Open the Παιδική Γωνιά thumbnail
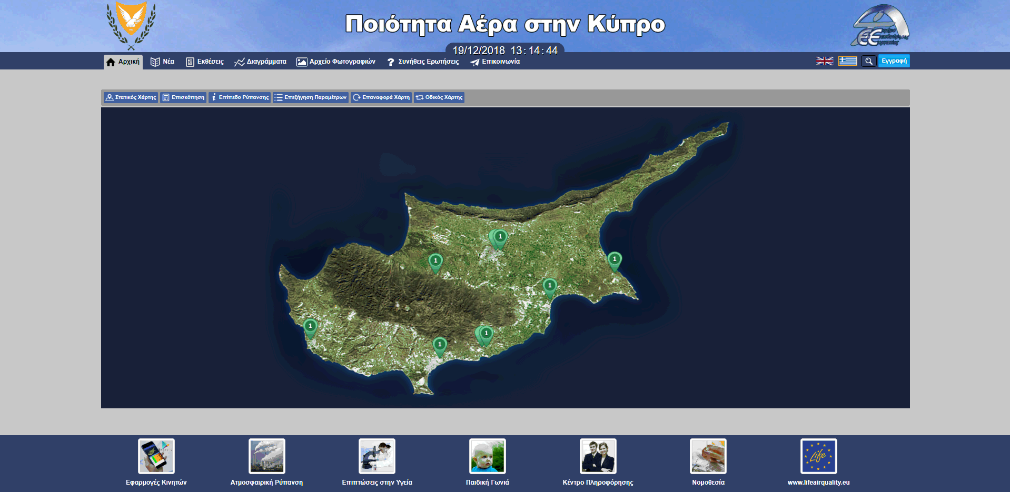The width and height of the screenshot is (1010, 492). click(x=487, y=456)
